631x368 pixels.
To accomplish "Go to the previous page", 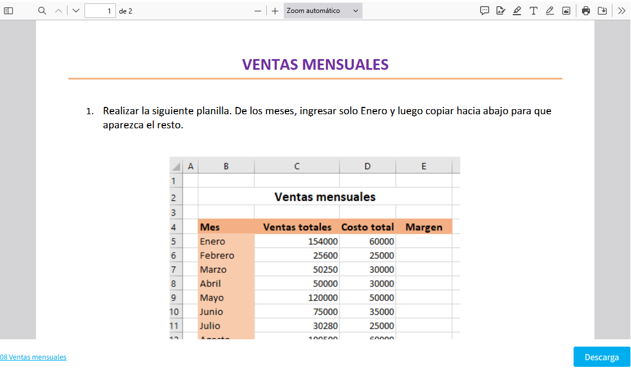I will pyautogui.click(x=59, y=11).
